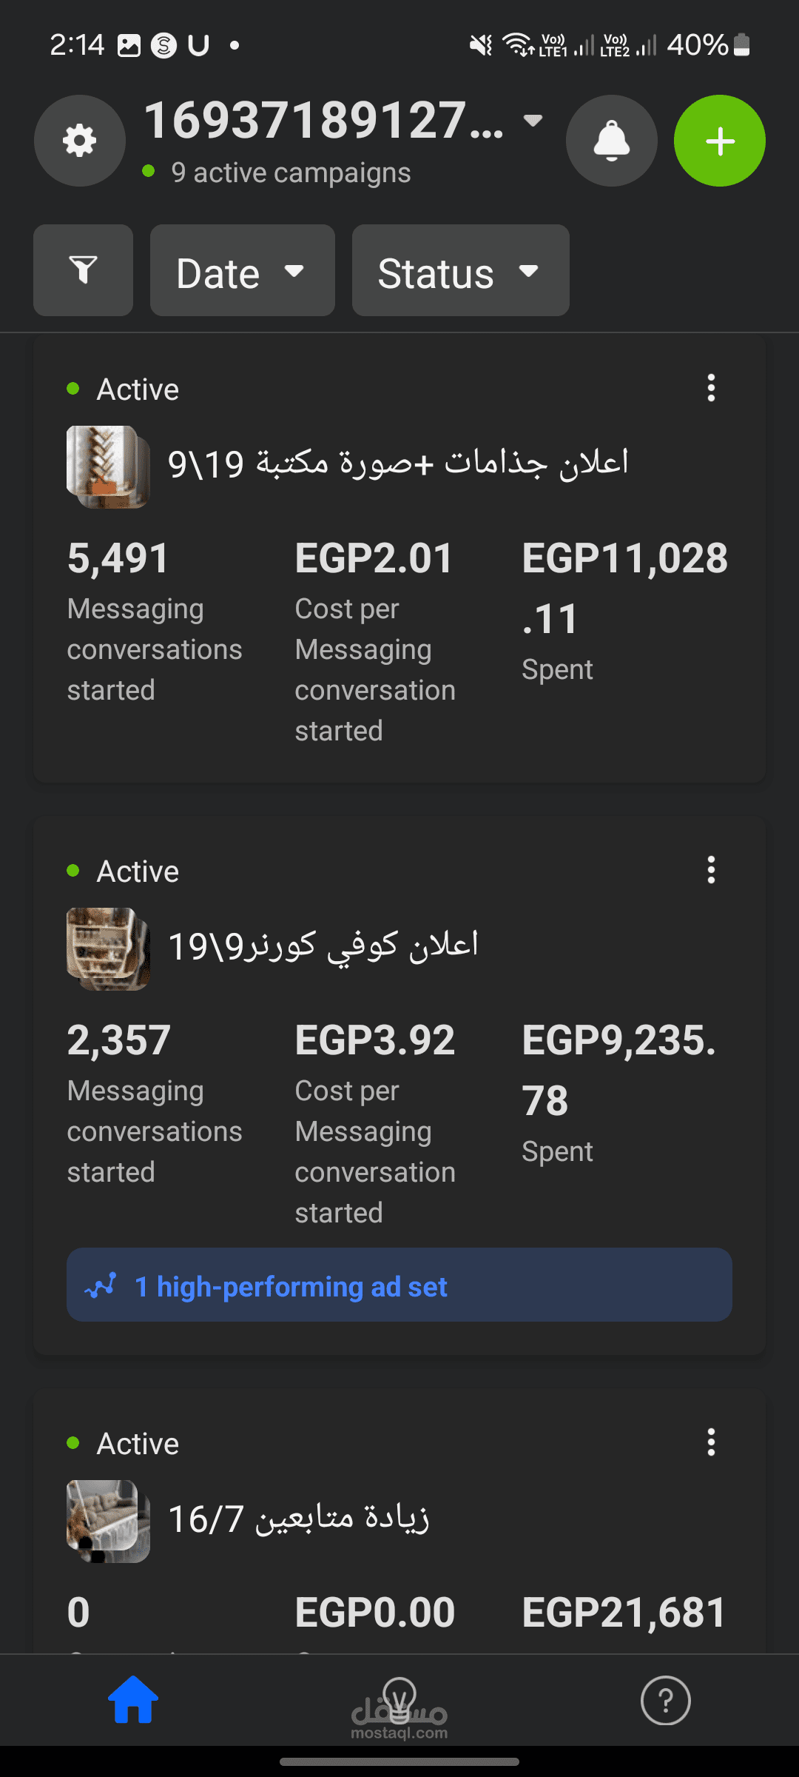Open the first campaign's thumbnail image
Screen dimensions: 799x1777
pyautogui.click(x=108, y=466)
